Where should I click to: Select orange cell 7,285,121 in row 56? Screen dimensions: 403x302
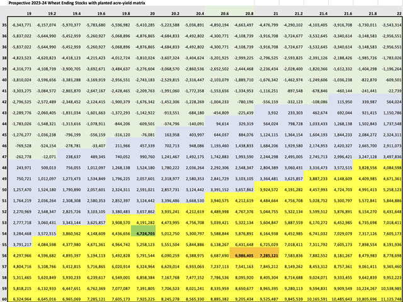click(268, 257)
